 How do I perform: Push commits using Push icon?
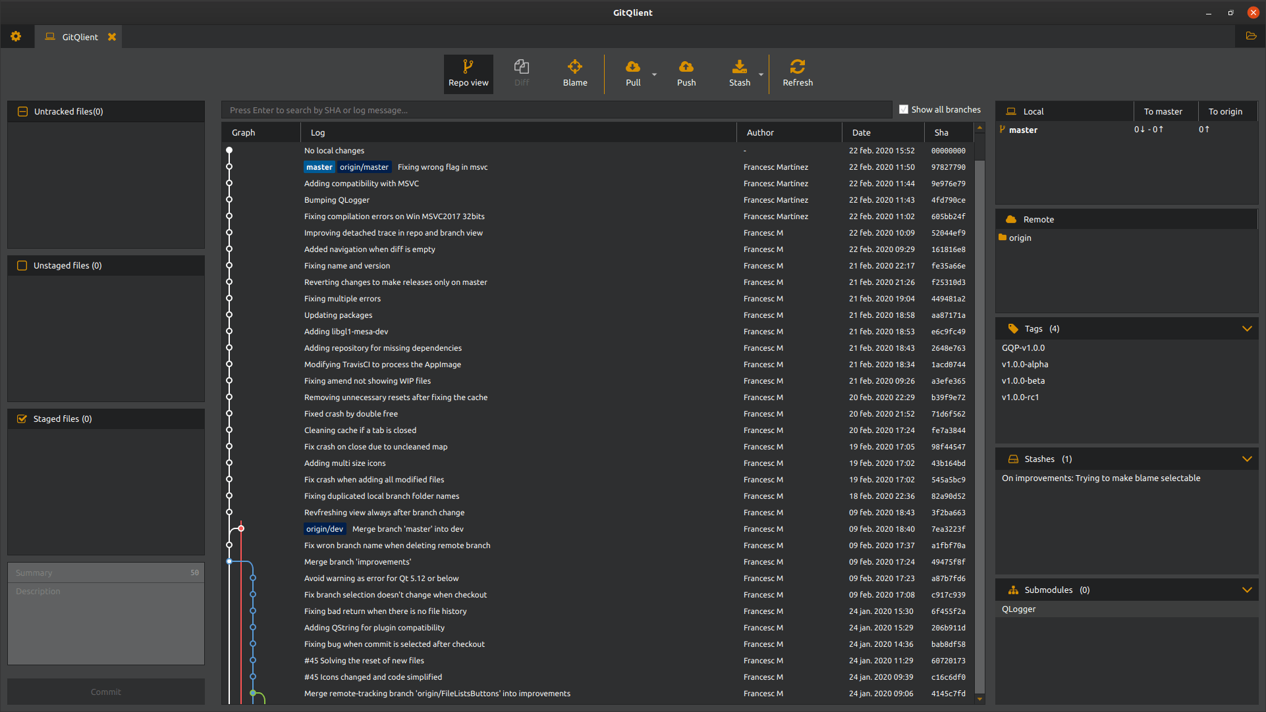click(686, 74)
